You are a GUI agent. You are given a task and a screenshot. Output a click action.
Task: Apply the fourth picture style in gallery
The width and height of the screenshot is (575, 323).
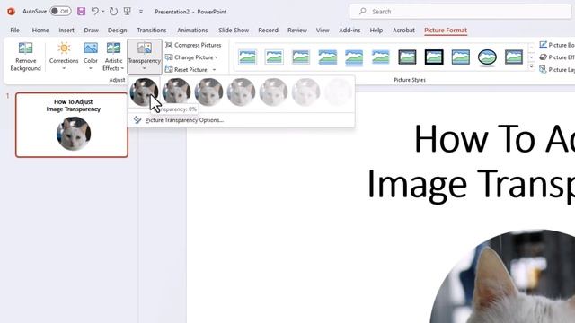[x=327, y=57]
